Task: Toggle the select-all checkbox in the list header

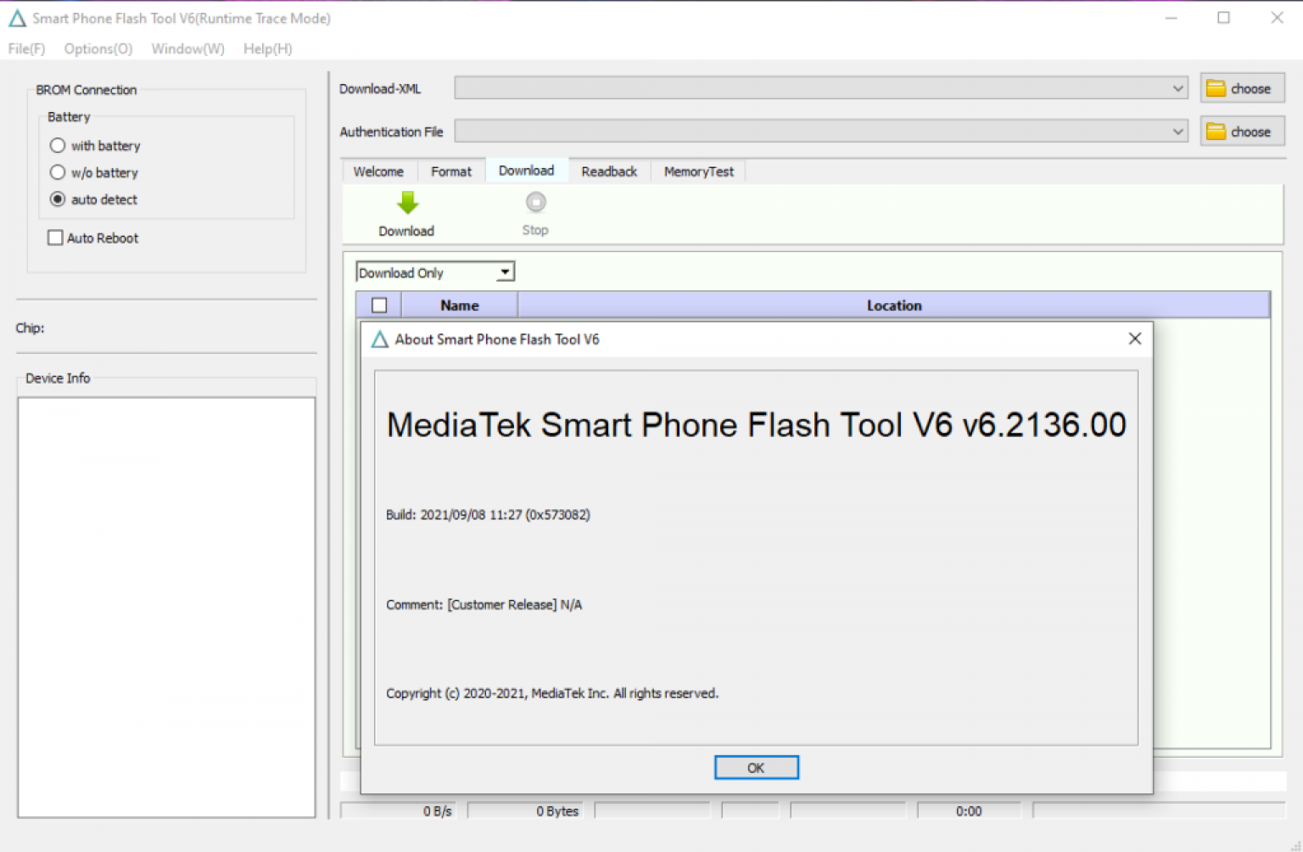Action: pos(379,304)
